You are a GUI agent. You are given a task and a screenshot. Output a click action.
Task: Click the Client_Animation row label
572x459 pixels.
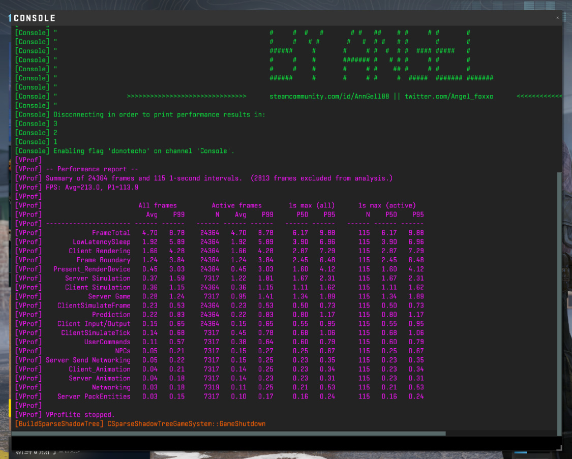tap(100, 370)
